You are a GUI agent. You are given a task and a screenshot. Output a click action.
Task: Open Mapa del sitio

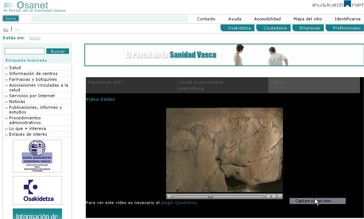tap(307, 19)
